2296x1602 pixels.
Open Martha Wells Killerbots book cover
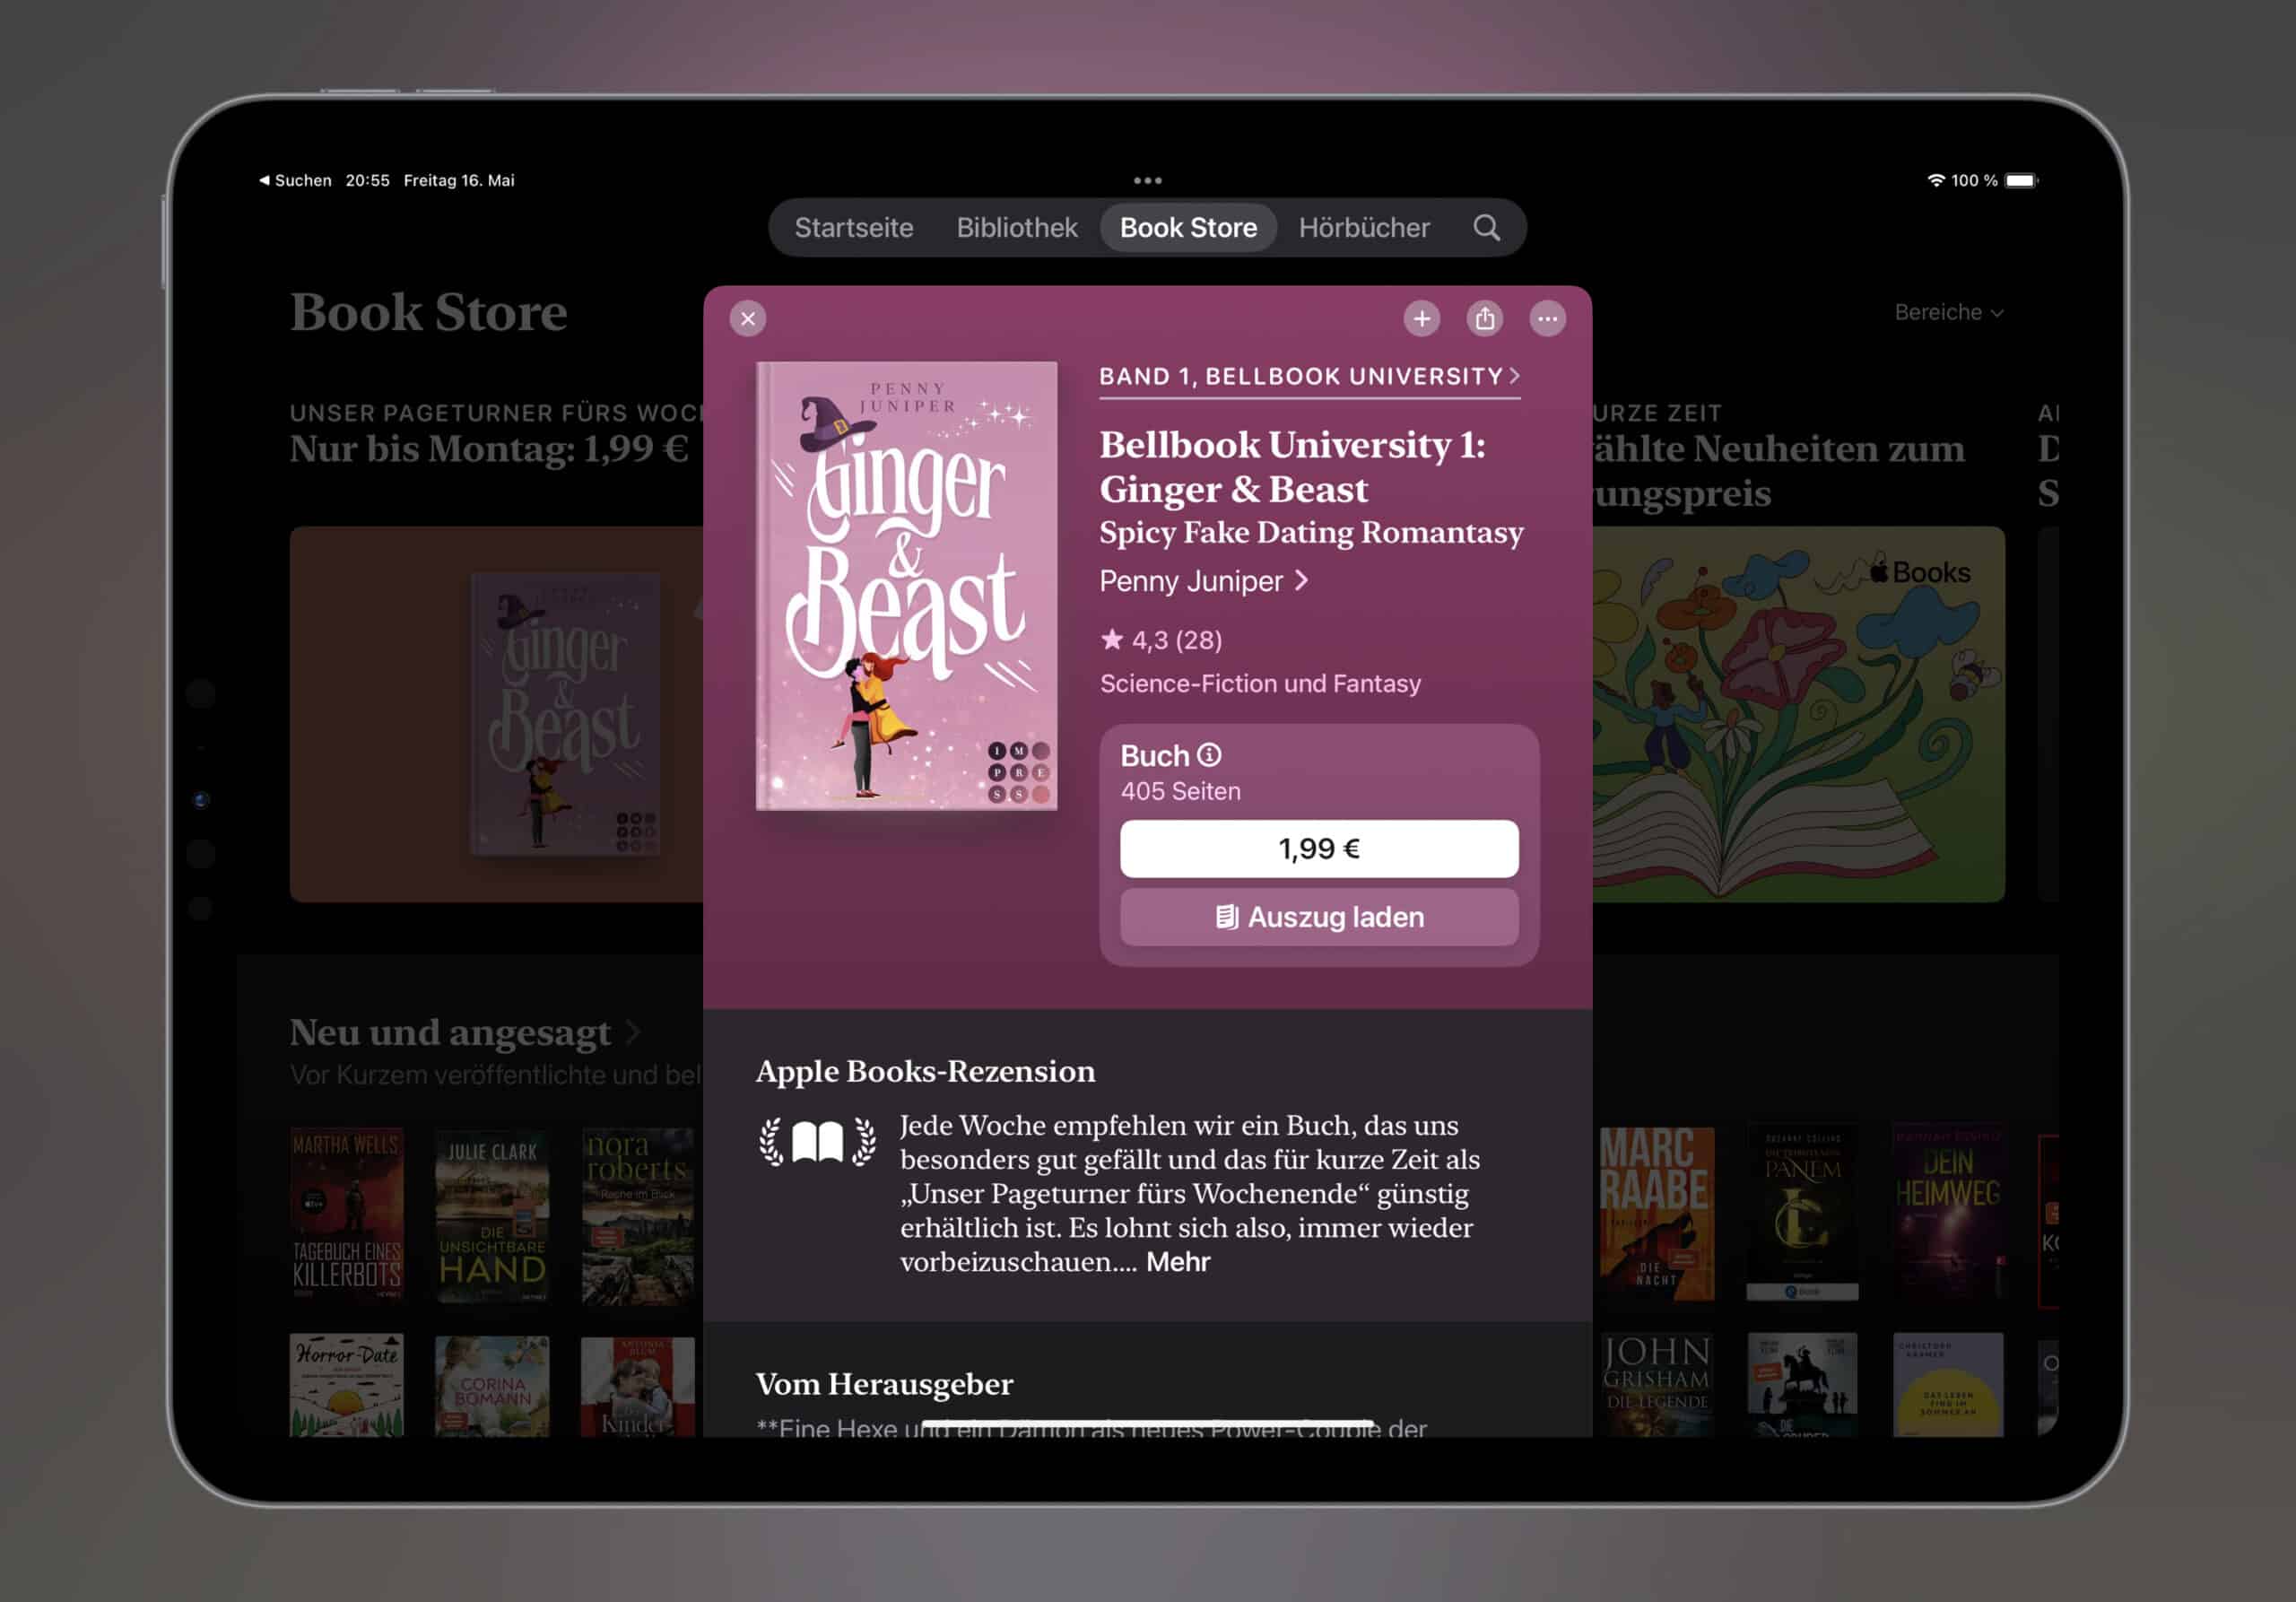(347, 1215)
